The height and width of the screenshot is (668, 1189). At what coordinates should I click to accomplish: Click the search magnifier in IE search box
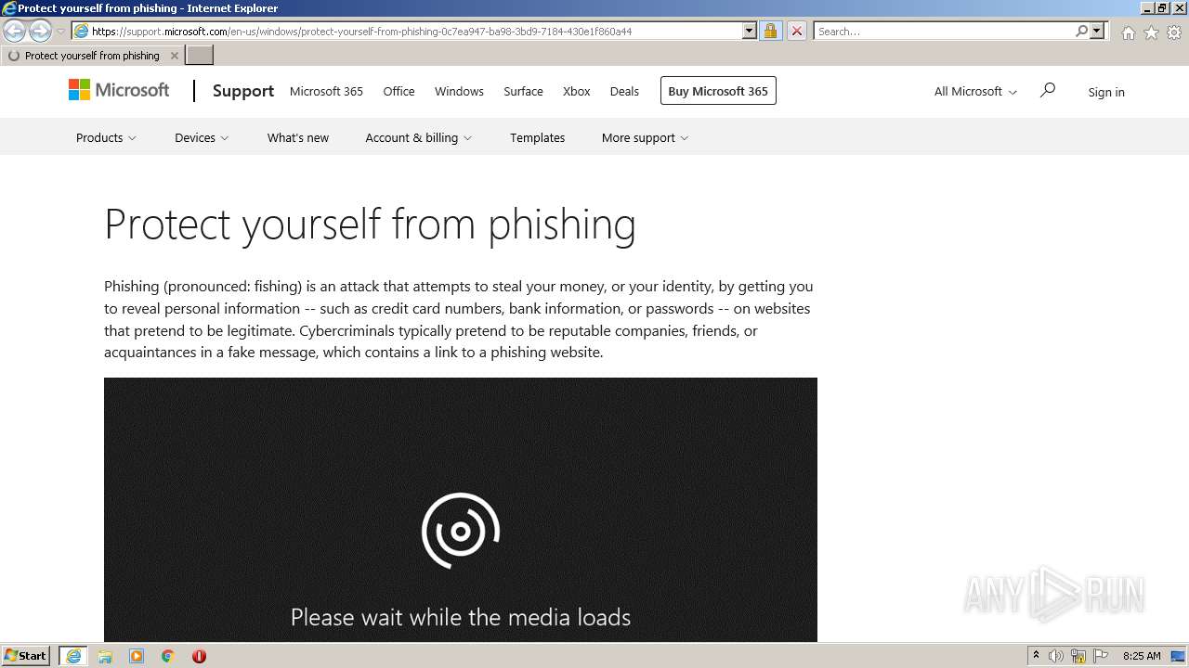pyautogui.click(x=1081, y=32)
